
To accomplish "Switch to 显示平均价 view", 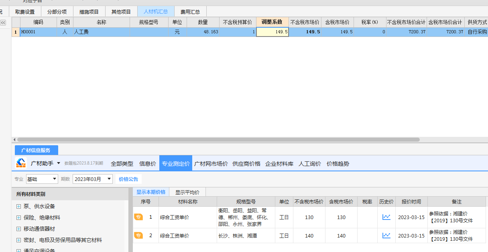I will pyautogui.click(x=187, y=192).
